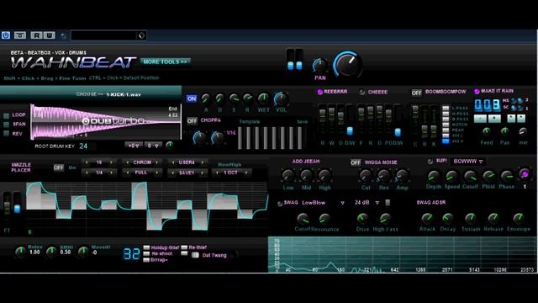Viewport: 538px width, 303px height.
Task: Adjust the SWAG Resonance knob
Action: [x=324, y=219]
